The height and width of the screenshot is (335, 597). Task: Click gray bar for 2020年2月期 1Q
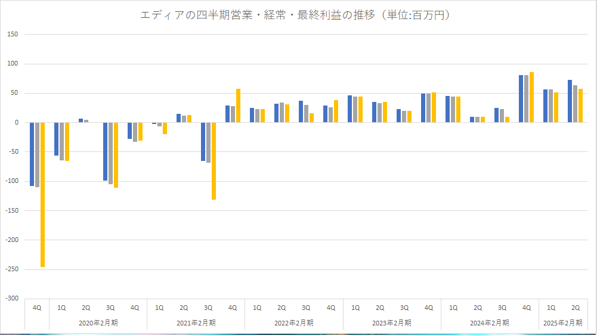coord(61,141)
